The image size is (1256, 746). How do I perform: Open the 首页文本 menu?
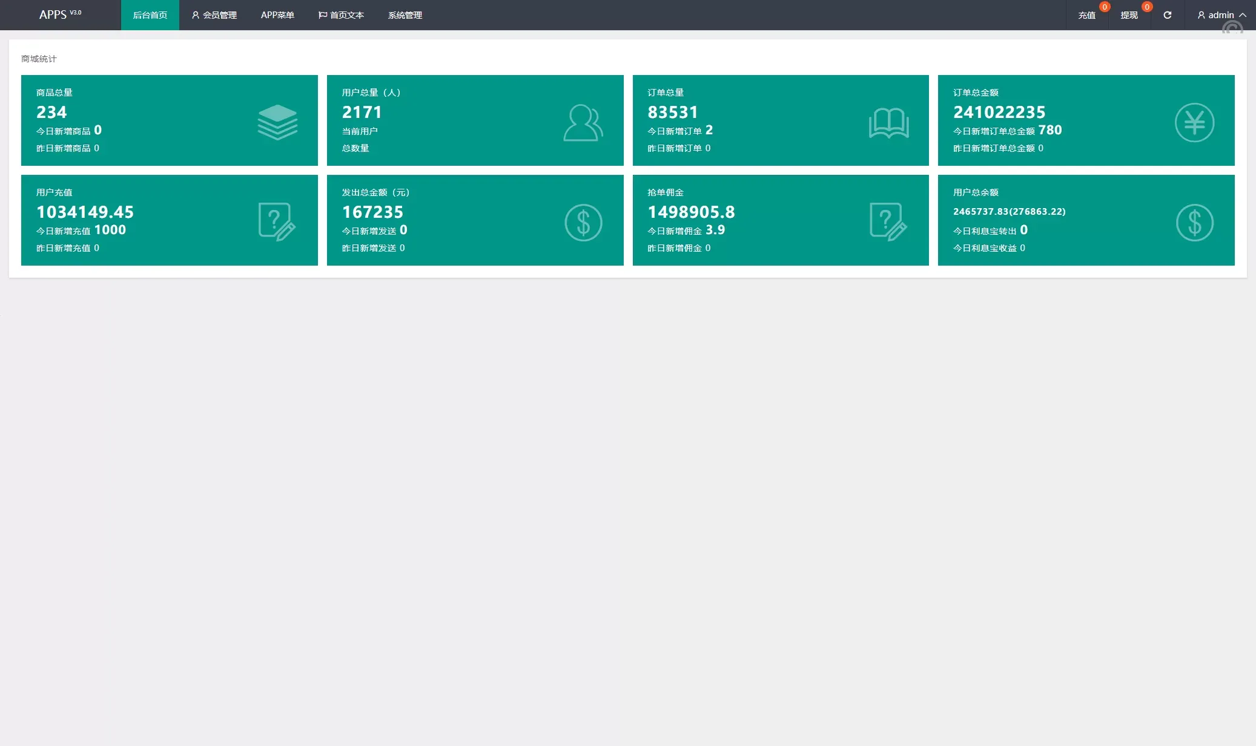point(341,15)
